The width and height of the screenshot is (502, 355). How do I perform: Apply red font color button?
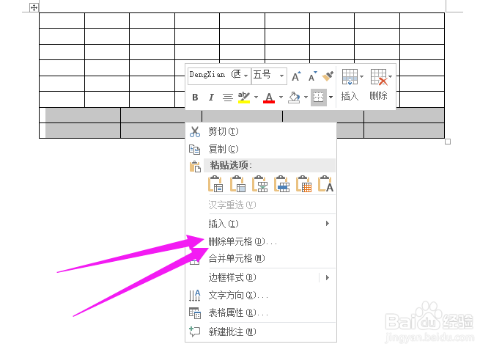[x=269, y=97]
